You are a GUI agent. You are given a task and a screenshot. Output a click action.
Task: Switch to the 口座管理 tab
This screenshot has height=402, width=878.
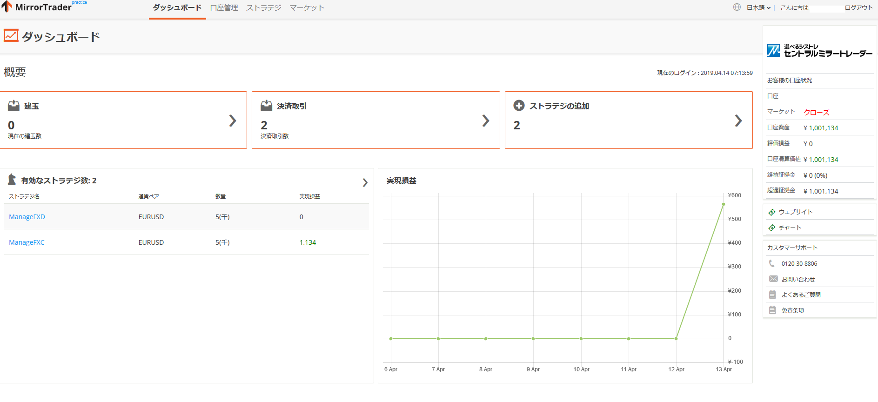(x=224, y=8)
